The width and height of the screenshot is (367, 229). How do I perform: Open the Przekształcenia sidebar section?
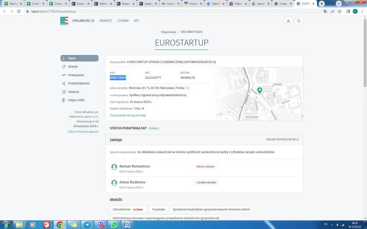click(79, 83)
